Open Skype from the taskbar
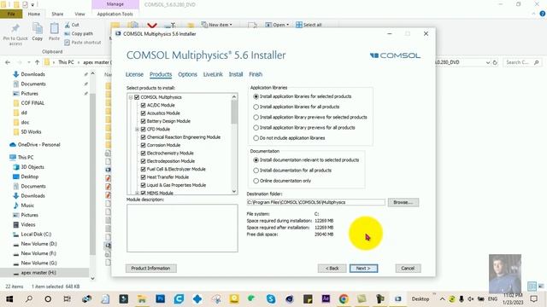The image size is (547, 307). pyautogui.click(x=271, y=298)
